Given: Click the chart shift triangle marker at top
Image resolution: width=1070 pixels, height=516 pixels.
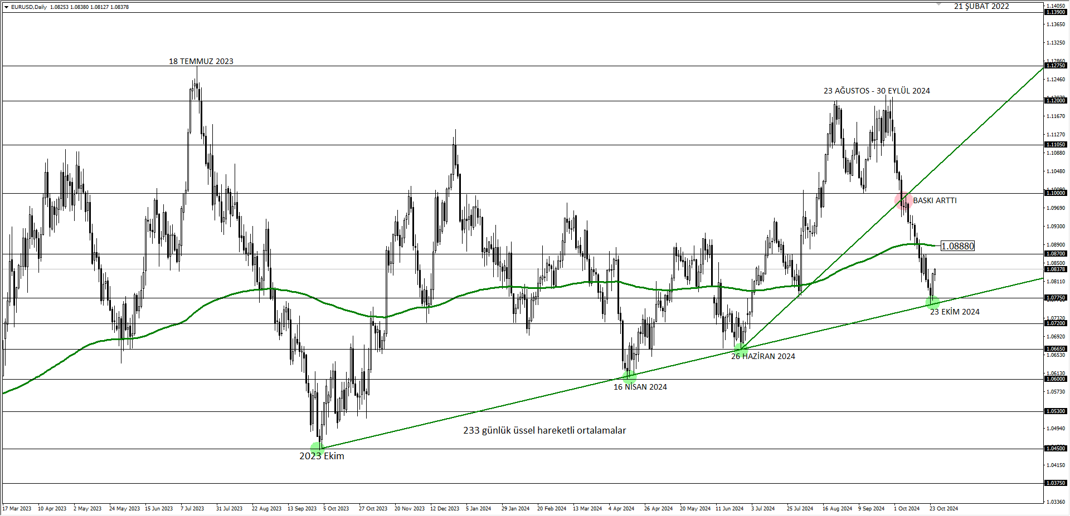Looking at the screenshot, I should tap(938, 4).
